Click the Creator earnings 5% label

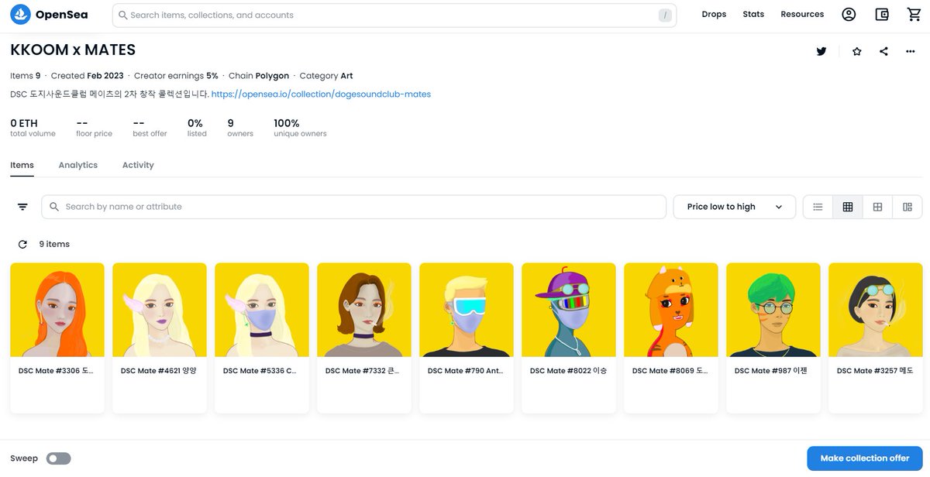point(176,76)
